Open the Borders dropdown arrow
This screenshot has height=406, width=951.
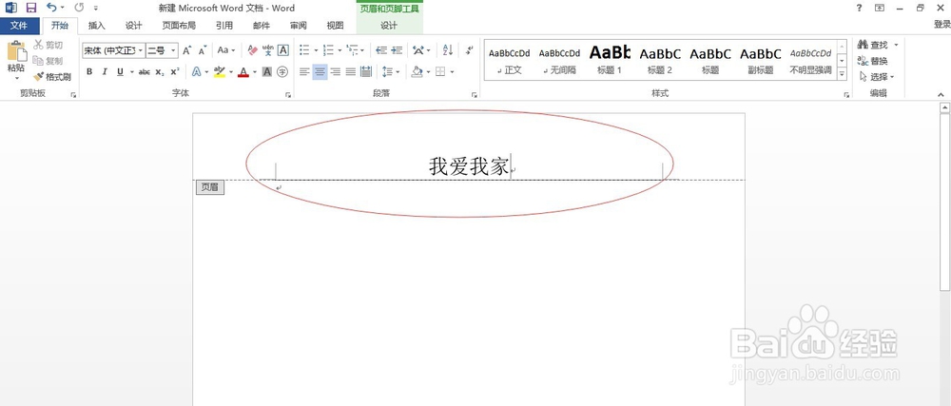(452, 72)
